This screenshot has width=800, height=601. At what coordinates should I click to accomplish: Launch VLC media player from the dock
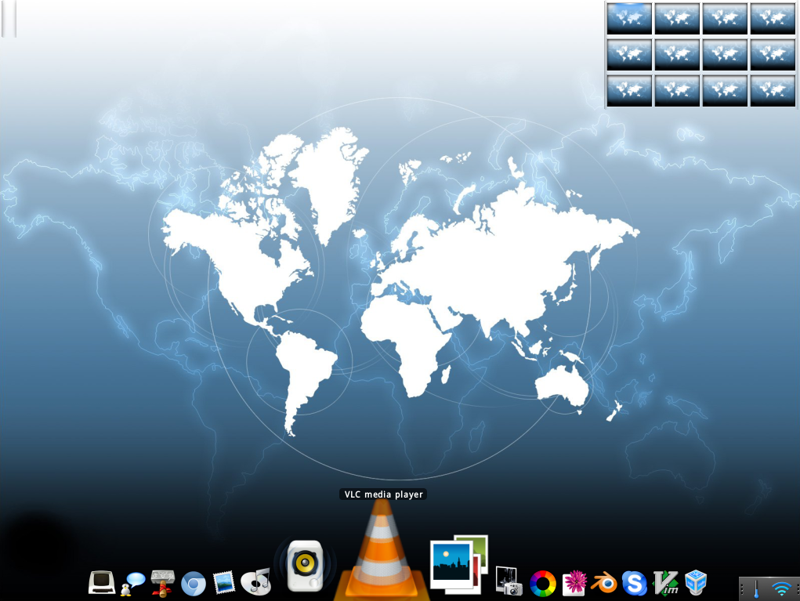pos(381,551)
